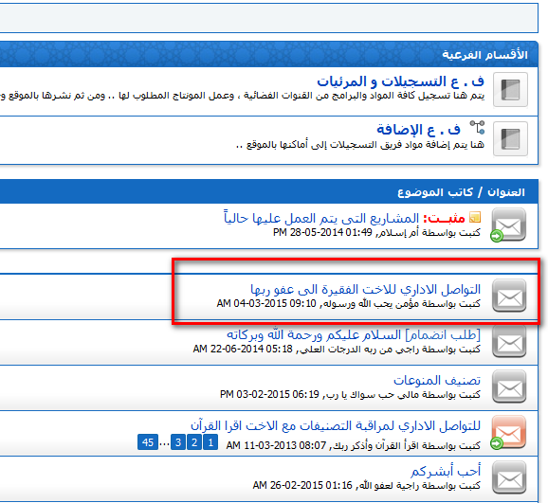Go to page 45 of the thread
Screen dimensions: 548x503
(148, 442)
